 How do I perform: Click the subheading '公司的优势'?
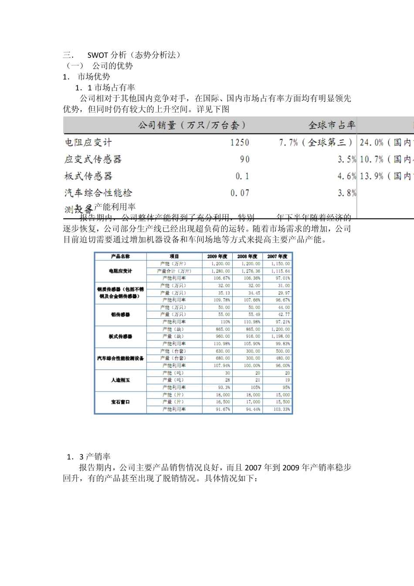tap(112, 66)
